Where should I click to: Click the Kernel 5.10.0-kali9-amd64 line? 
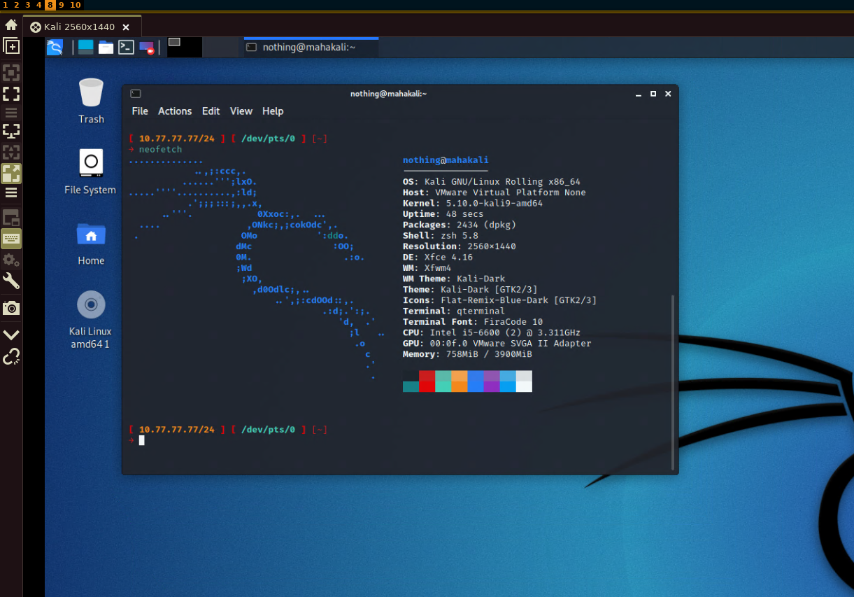click(473, 204)
